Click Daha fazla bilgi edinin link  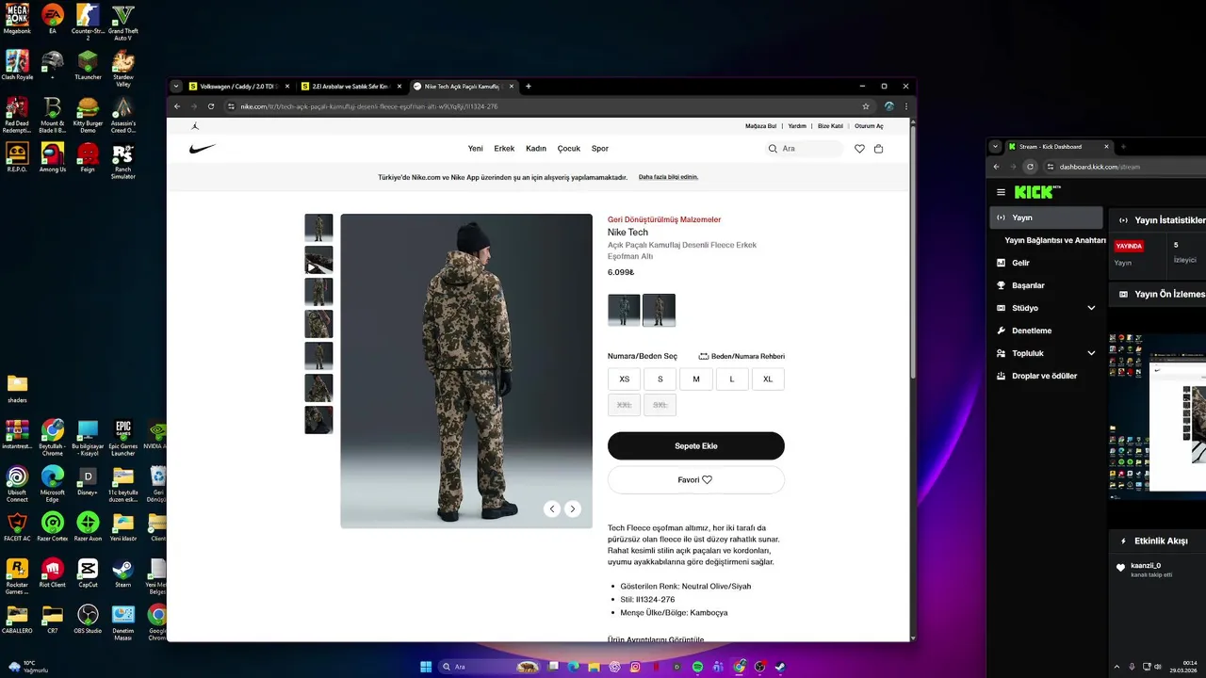668,177
